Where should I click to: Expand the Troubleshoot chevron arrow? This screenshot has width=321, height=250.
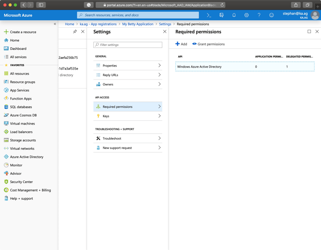[x=159, y=138]
